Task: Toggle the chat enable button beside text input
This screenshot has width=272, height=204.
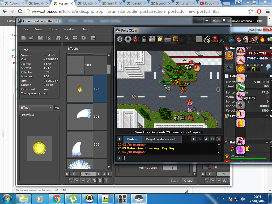Action: pyautogui.click(x=120, y=158)
